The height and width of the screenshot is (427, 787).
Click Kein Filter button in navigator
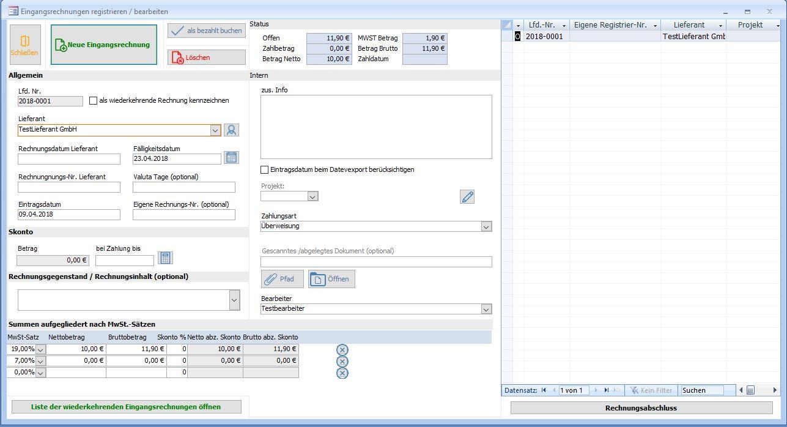[651, 390]
